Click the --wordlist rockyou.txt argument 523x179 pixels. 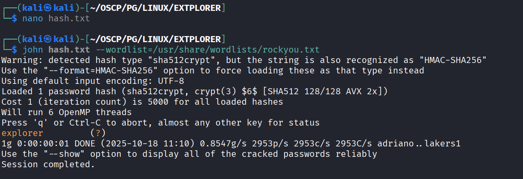coord(207,49)
